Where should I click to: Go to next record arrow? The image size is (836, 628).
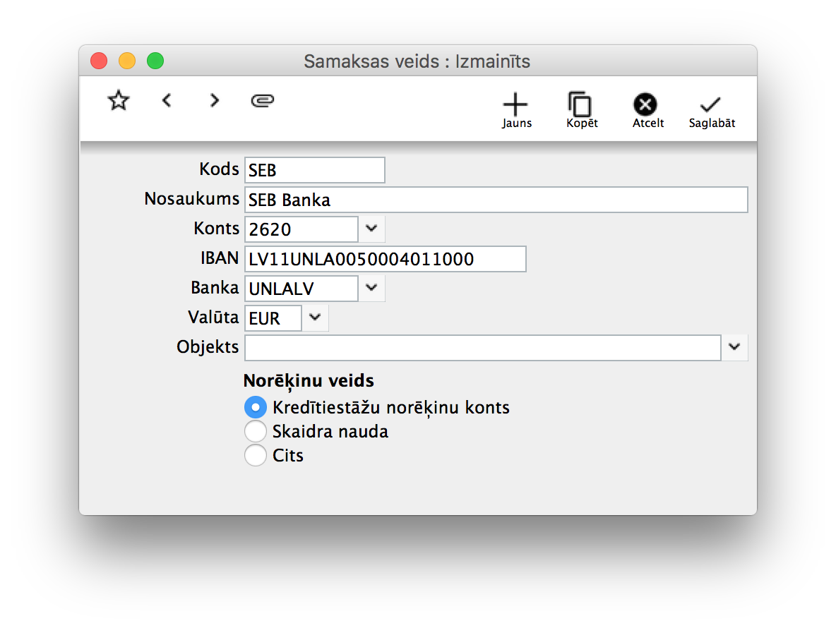click(x=215, y=101)
